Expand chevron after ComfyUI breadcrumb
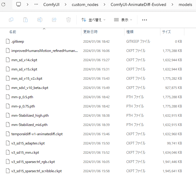196x177 pixels. (66, 4)
